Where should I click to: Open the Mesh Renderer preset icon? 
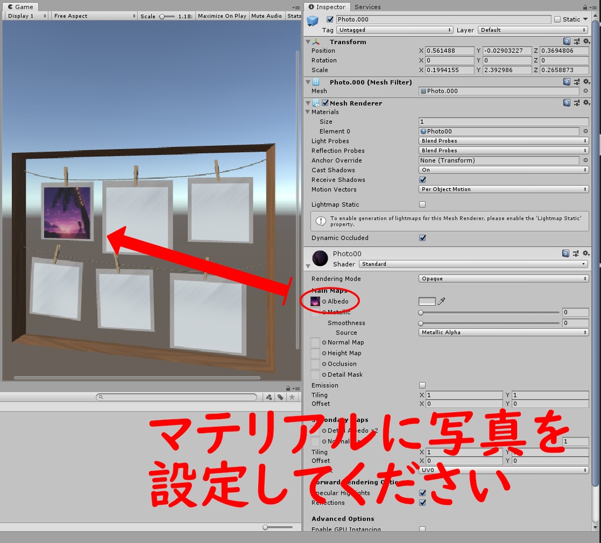576,102
